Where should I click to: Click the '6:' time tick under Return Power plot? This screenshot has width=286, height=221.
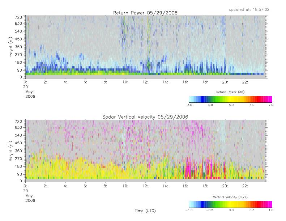click(x=85, y=82)
